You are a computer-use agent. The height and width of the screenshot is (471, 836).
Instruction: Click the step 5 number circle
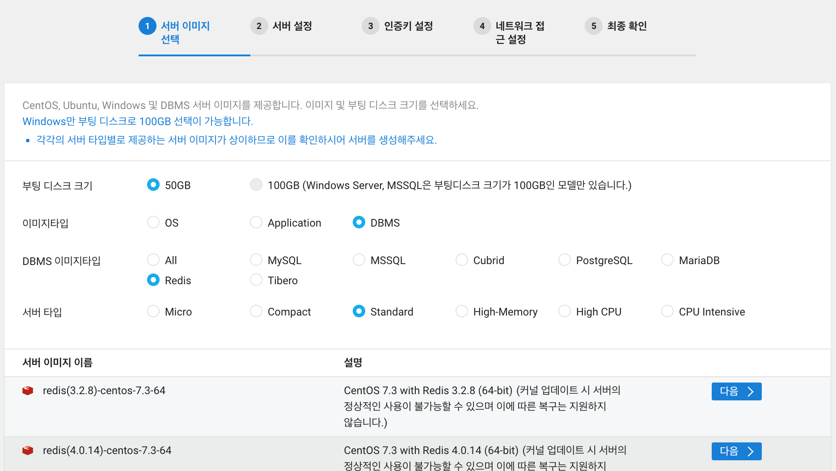594,26
